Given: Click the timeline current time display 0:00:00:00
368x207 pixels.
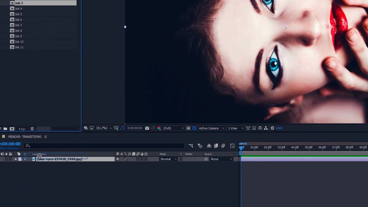Looking at the screenshot, I should 10,144.
